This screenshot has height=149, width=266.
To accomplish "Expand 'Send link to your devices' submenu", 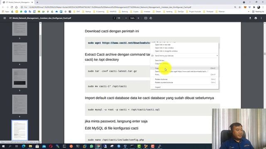I will click(x=185, y=56).
